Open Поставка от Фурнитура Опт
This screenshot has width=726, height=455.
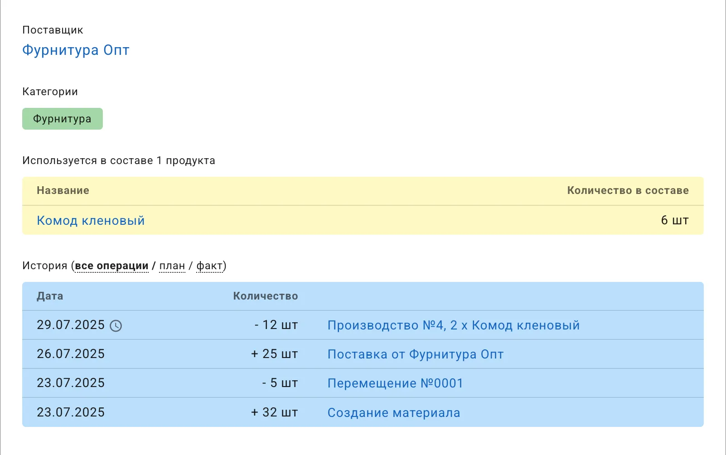pyautogui.click(x=415, y=354)
